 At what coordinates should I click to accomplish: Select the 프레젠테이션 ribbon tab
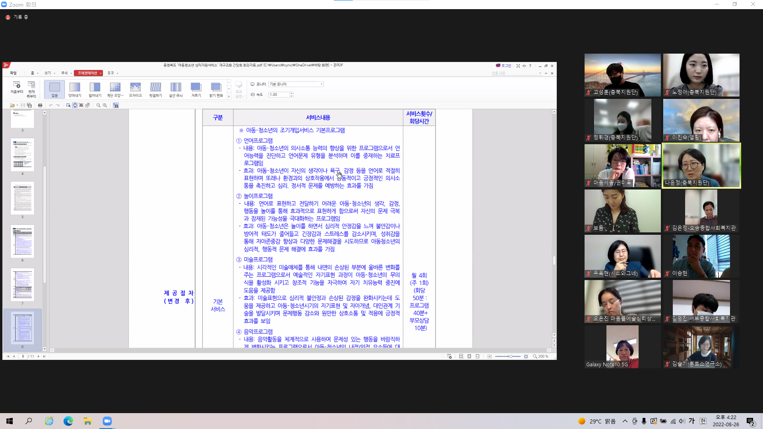click(x=89, y=73)
